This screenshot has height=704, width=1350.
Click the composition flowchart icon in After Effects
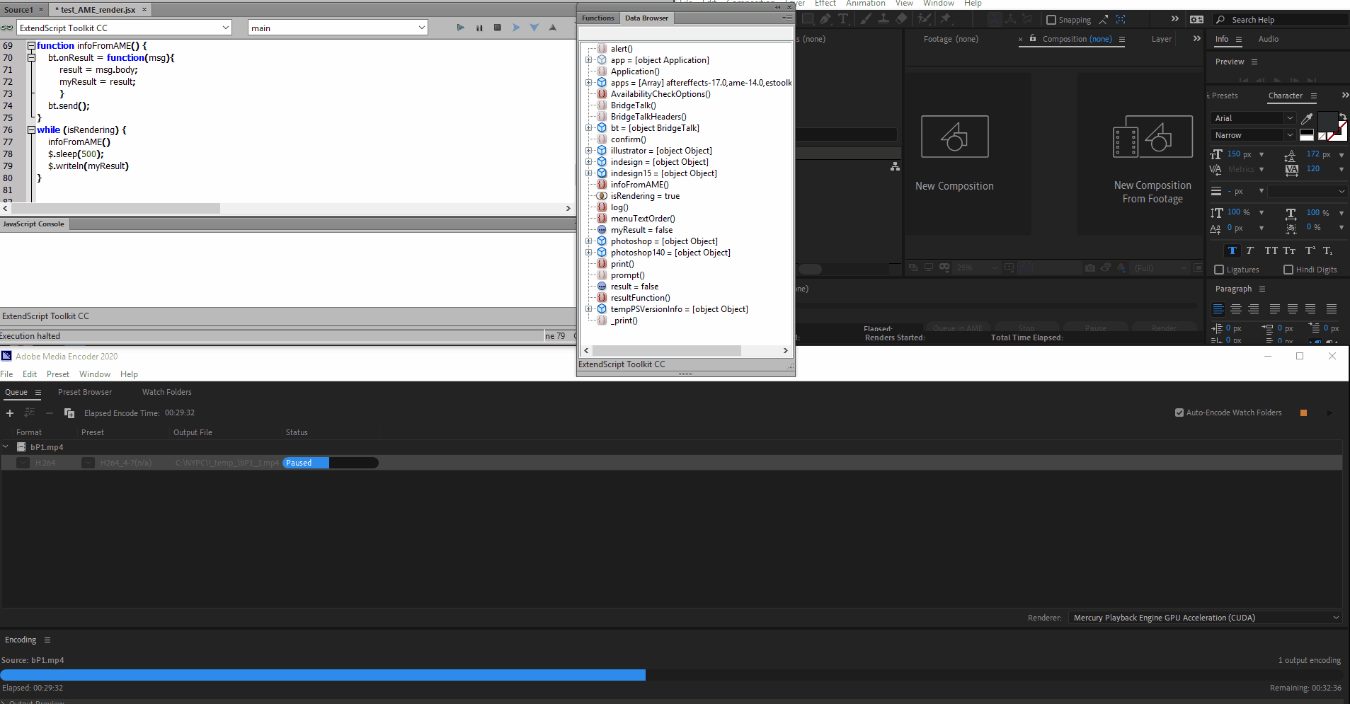click(896, 166)
